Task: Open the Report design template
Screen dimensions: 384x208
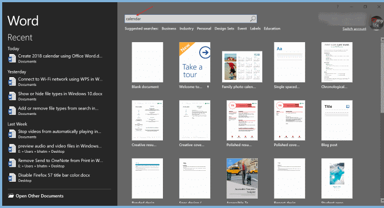Action: click(290, 178)
